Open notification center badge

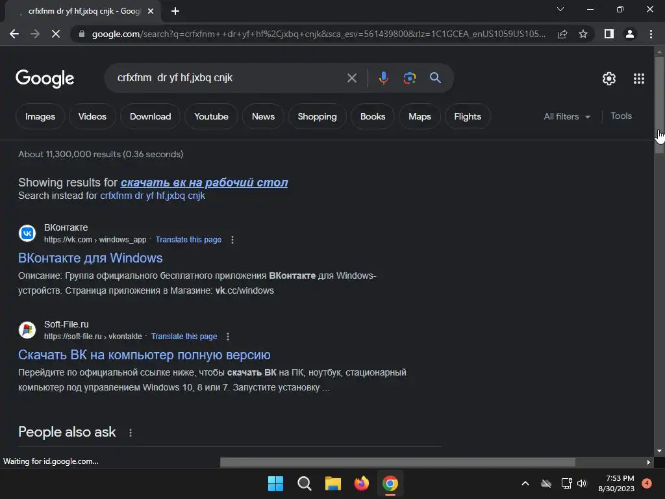pos(647,483)
